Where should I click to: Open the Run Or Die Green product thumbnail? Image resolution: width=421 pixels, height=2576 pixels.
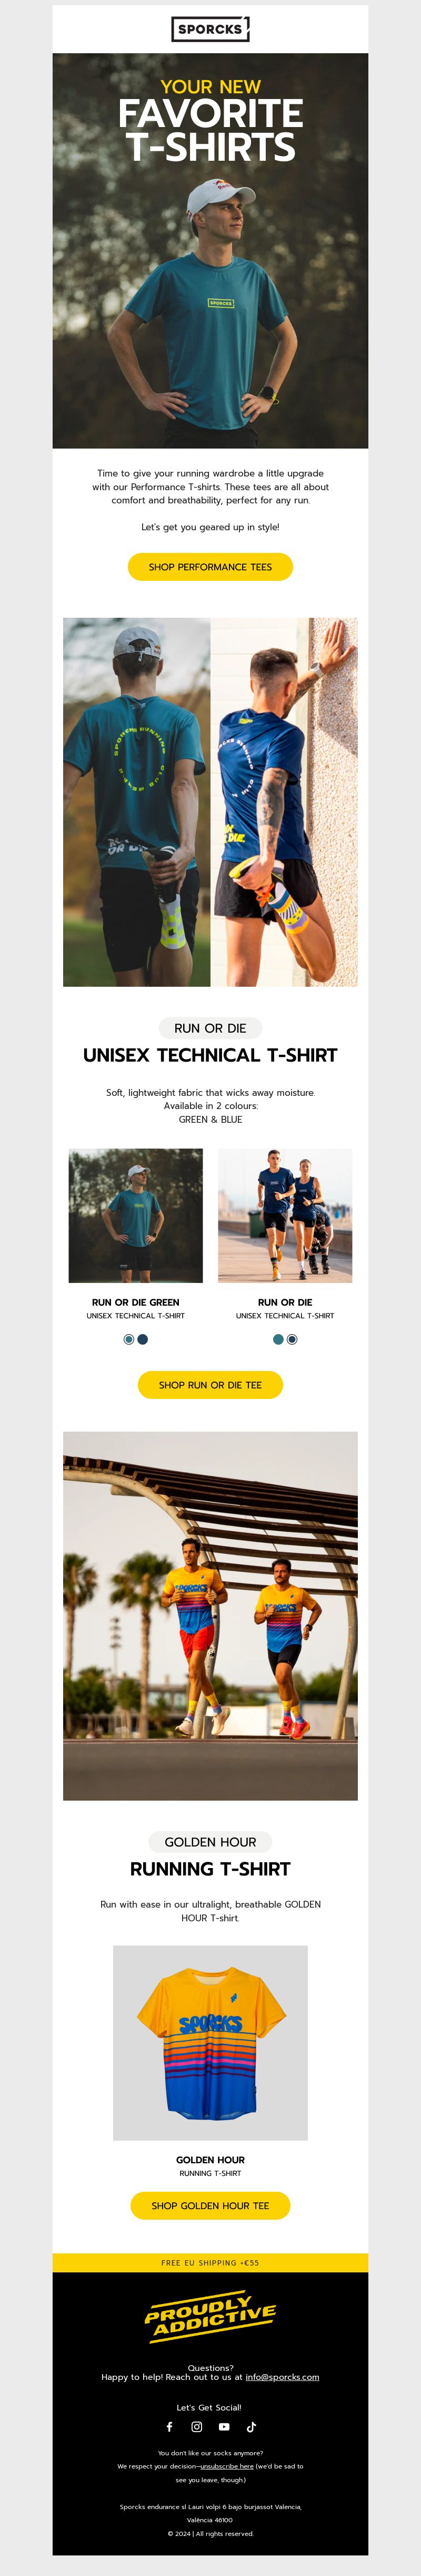pyautogui.click(x=136, y=1215)
